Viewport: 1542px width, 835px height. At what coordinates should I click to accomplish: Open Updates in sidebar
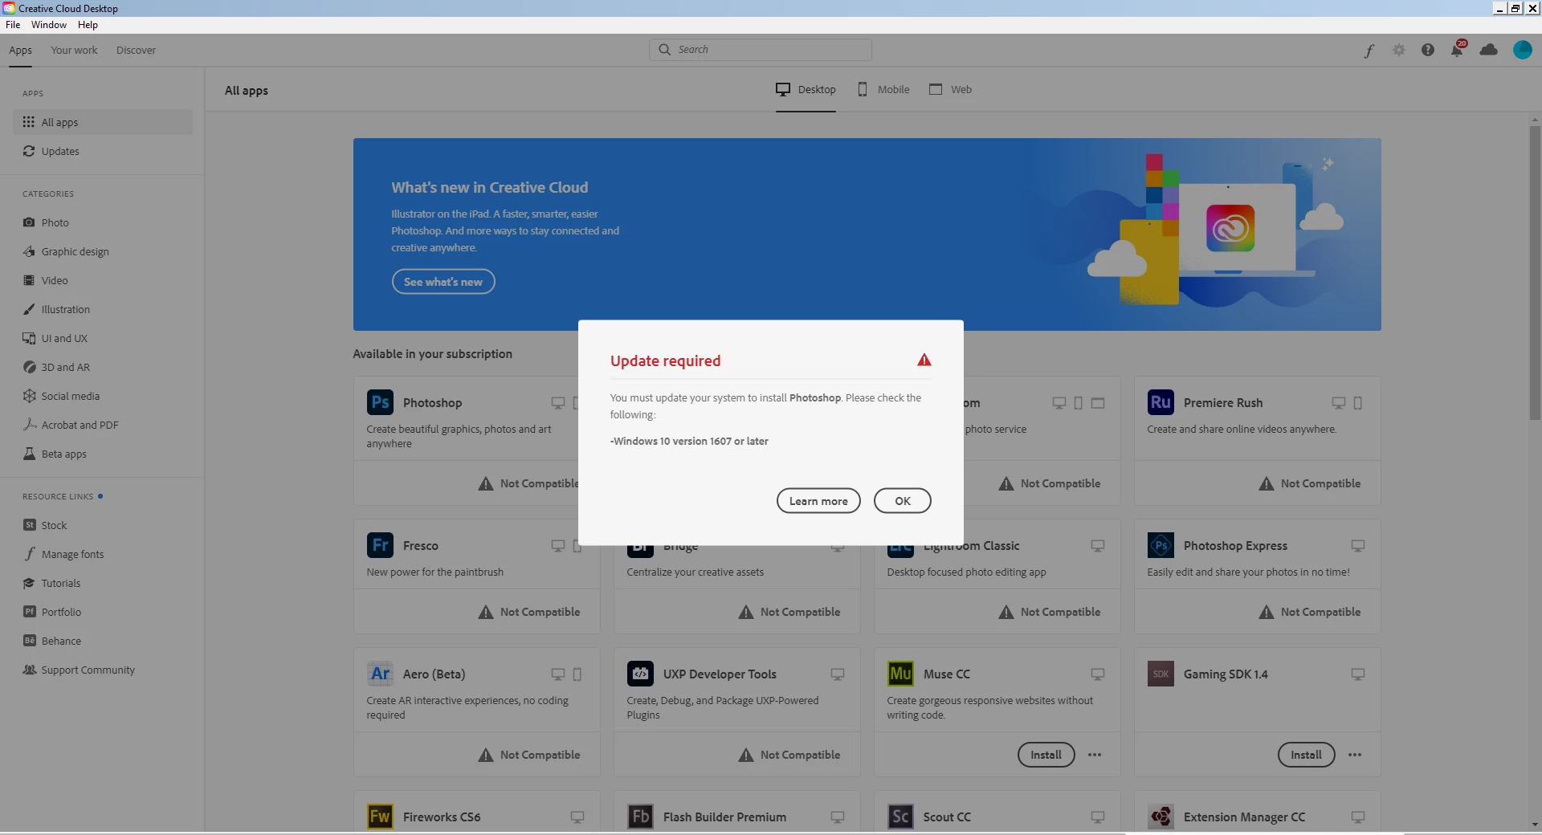[x=103, y=151]
